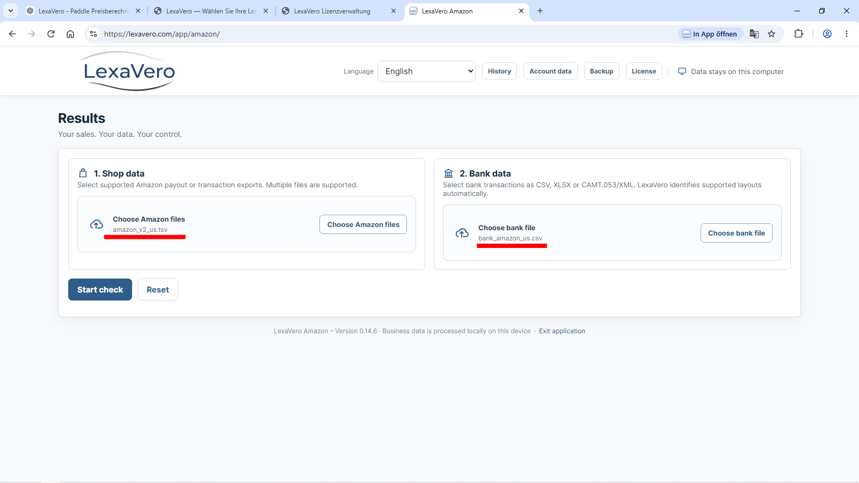Viewport: 859px width, 483px height.
Task: Click the shopping bag icon beside Shop data
Action: (x=83, y=173)
